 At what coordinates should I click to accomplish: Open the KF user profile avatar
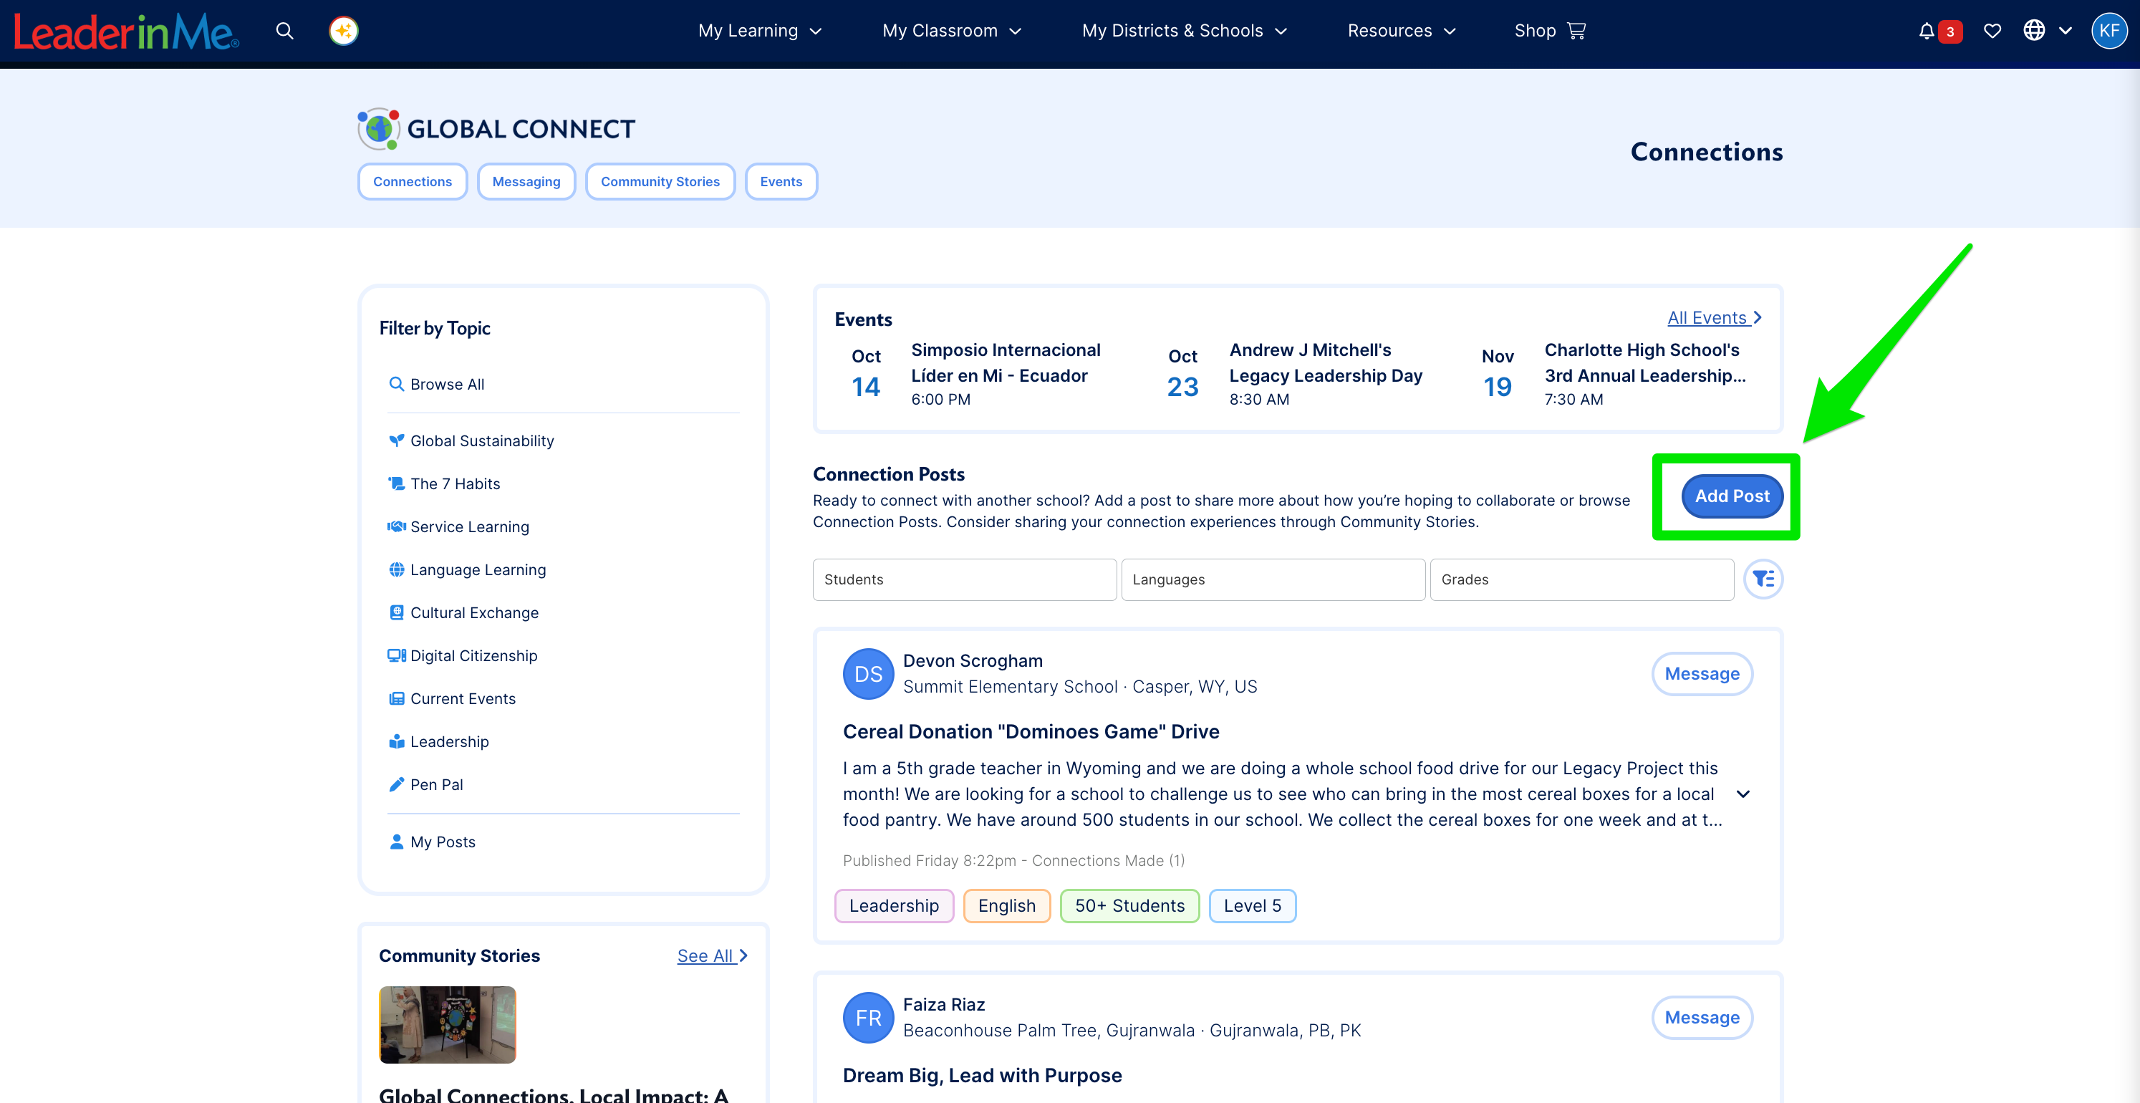[x=2108, y=32]
